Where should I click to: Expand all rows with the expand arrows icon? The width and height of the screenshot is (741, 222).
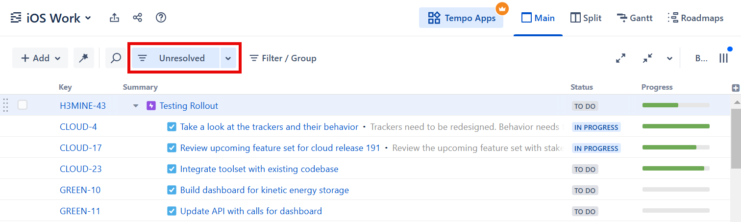click(620, 58)
